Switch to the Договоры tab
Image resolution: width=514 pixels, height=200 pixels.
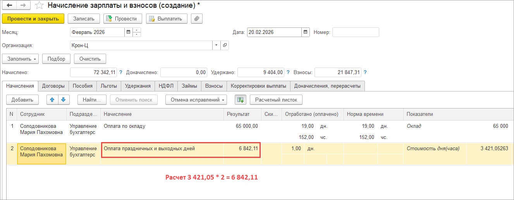pos(54,86)
